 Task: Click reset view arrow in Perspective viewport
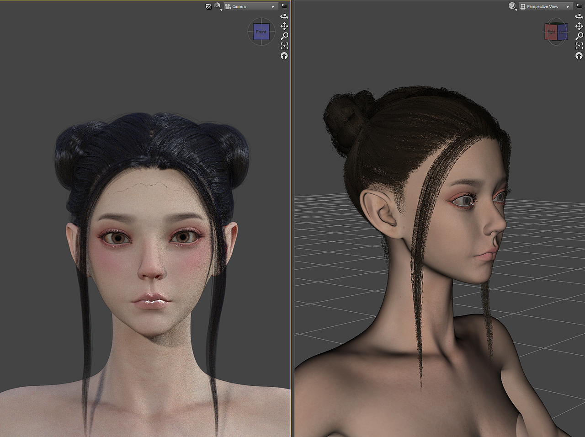(x=579, y=56)
